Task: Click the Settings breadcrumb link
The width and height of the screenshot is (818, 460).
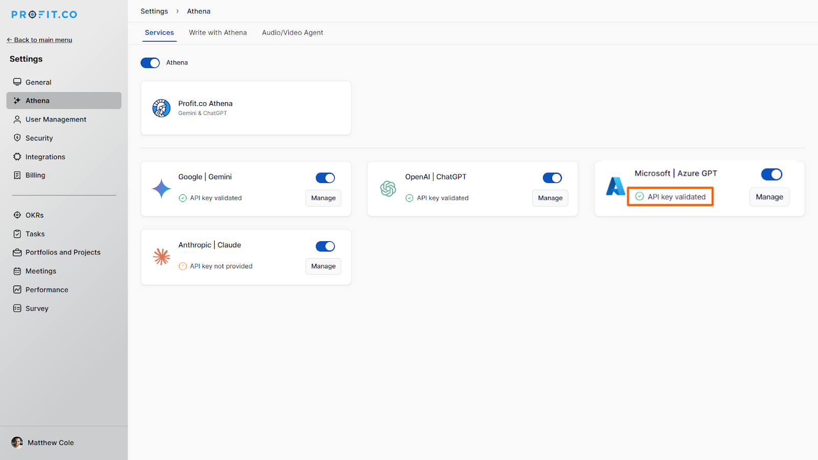Action: click(x=154, y=11)
